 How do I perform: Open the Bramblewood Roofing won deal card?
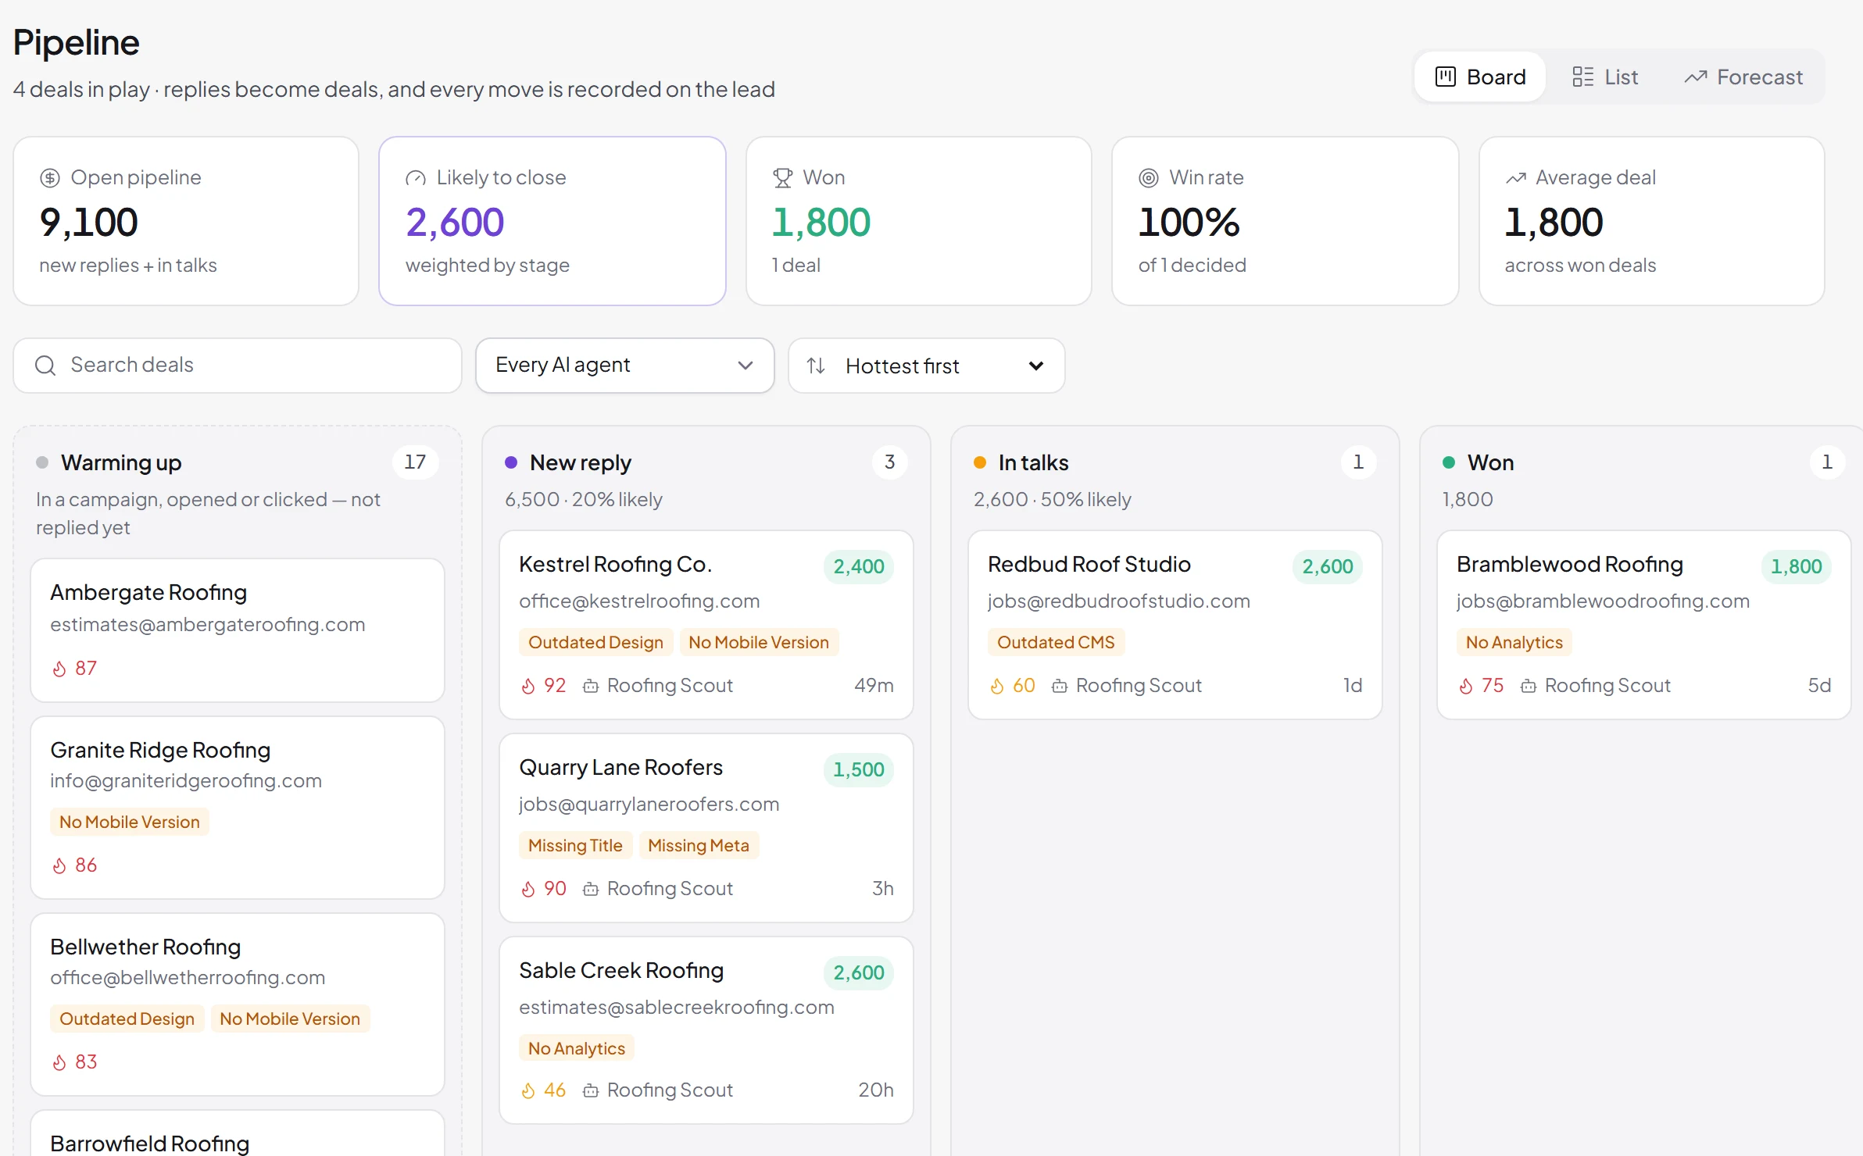pos(1644,625)
